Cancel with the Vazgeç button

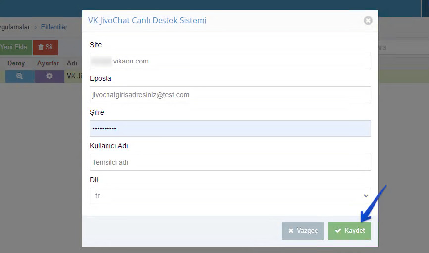point(303,231)
